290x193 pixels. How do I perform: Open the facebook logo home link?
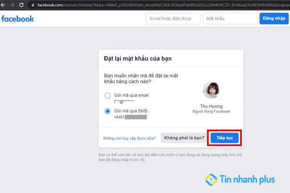pos(17,19)
